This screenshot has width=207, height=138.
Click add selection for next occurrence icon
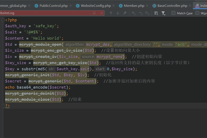click(x=133, y=13)
